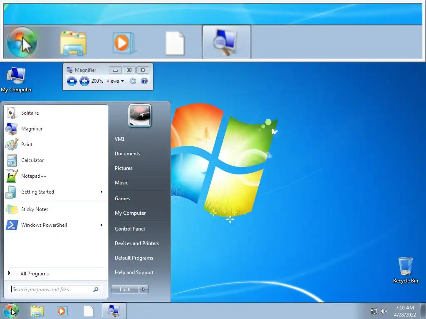Open Magnifier options gear icon
Screen dimensions: 426x319
(x=133, y=81)
